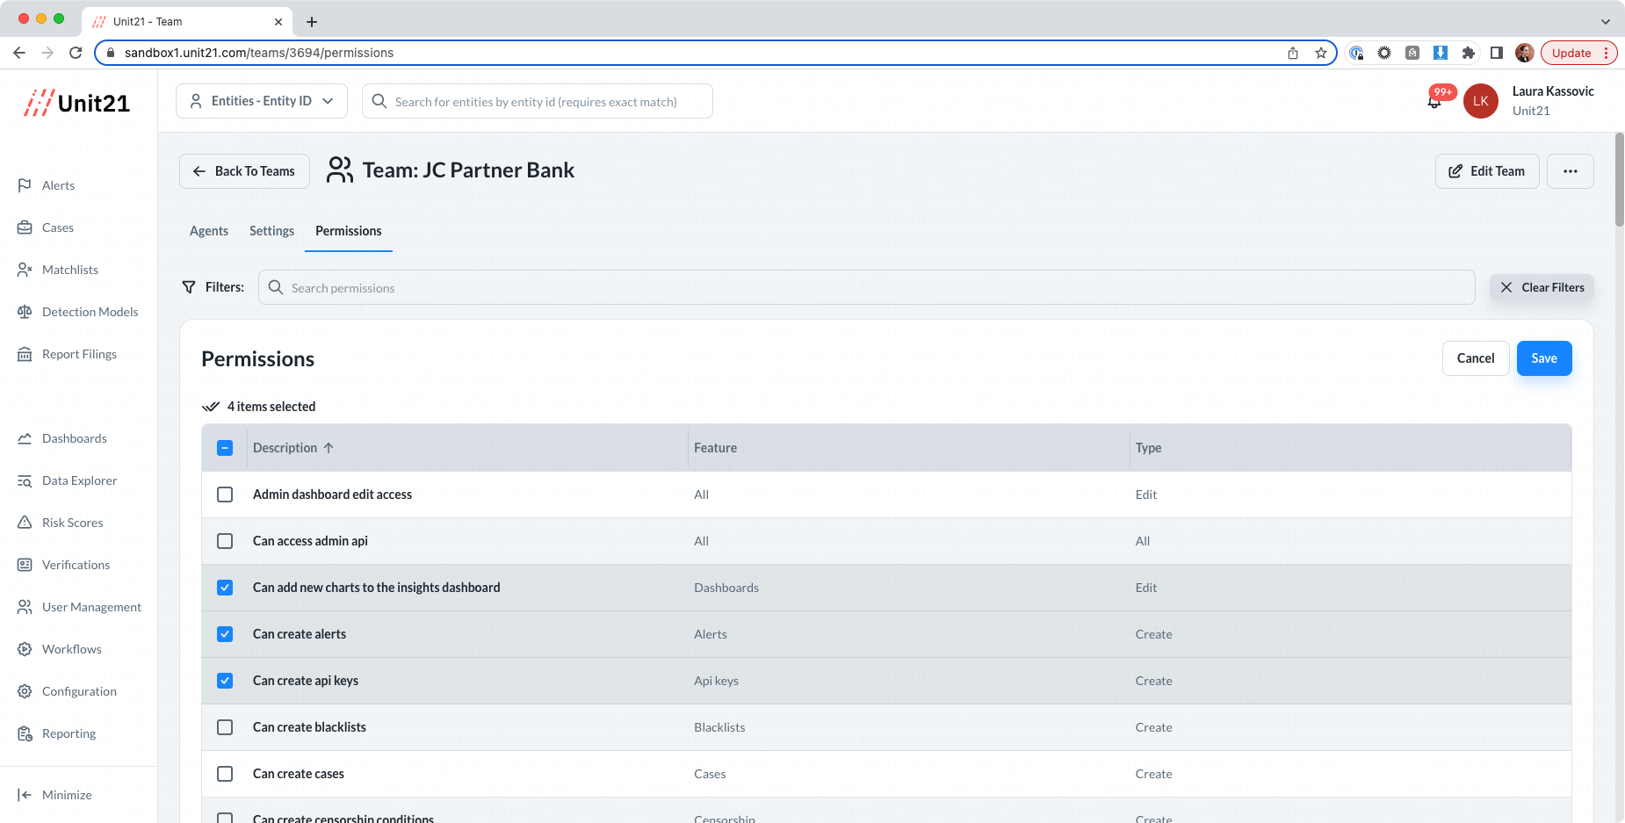
Task: Check Can access admin api
Action: pyautogui.click(x=225, y=541)
